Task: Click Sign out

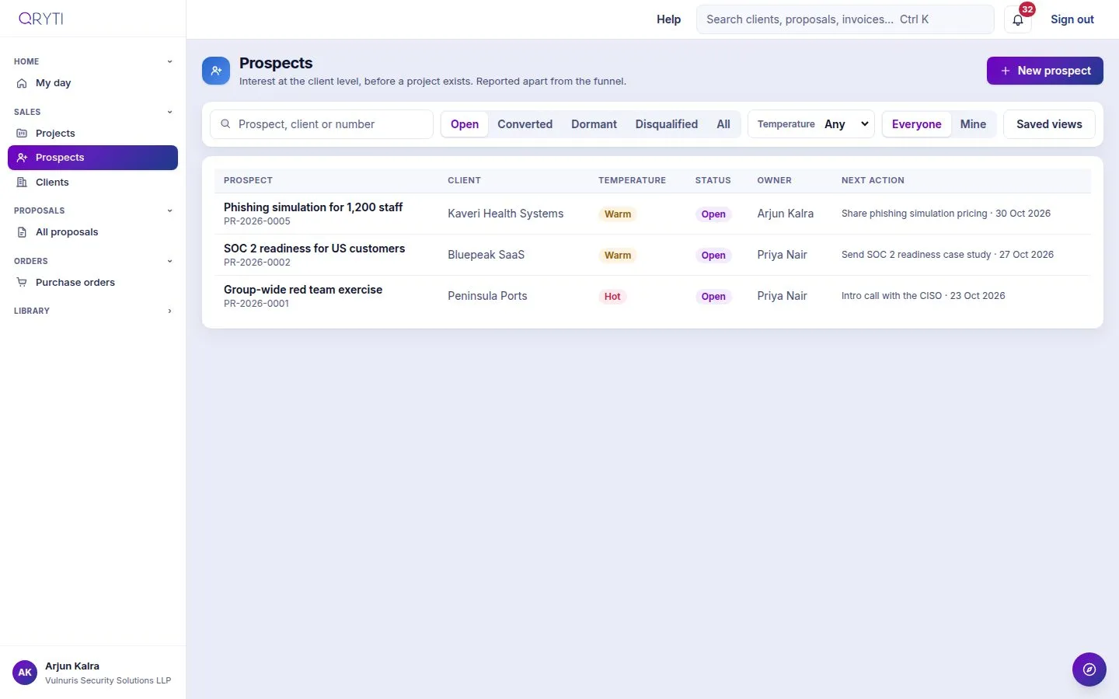Action: tap(1072, 19)
